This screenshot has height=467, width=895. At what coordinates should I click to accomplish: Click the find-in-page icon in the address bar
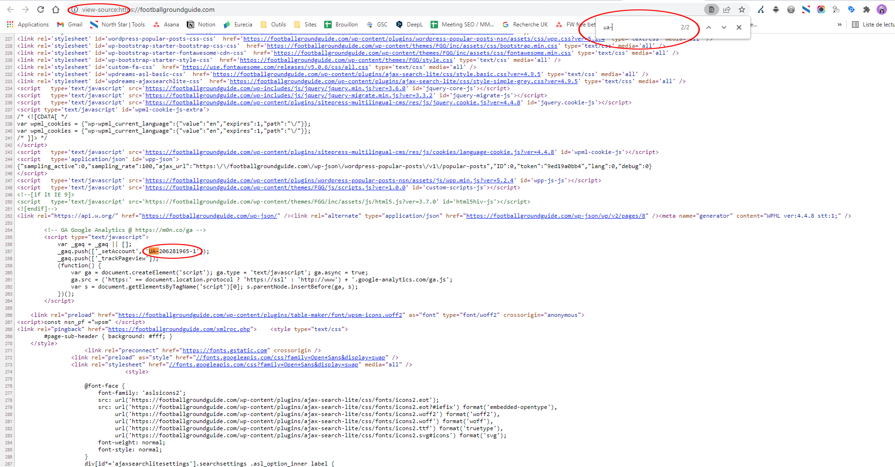711,9
